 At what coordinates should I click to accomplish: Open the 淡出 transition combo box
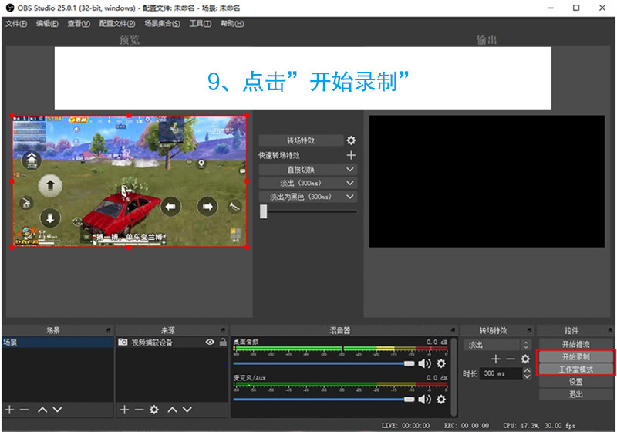click(497, 345)
